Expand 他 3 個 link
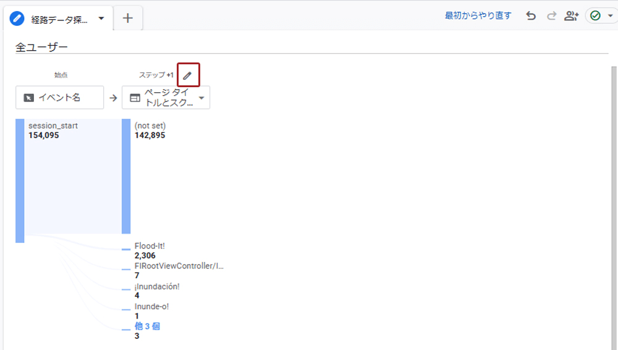The height and width of the screenshot is (350, 618). point(147,327)
